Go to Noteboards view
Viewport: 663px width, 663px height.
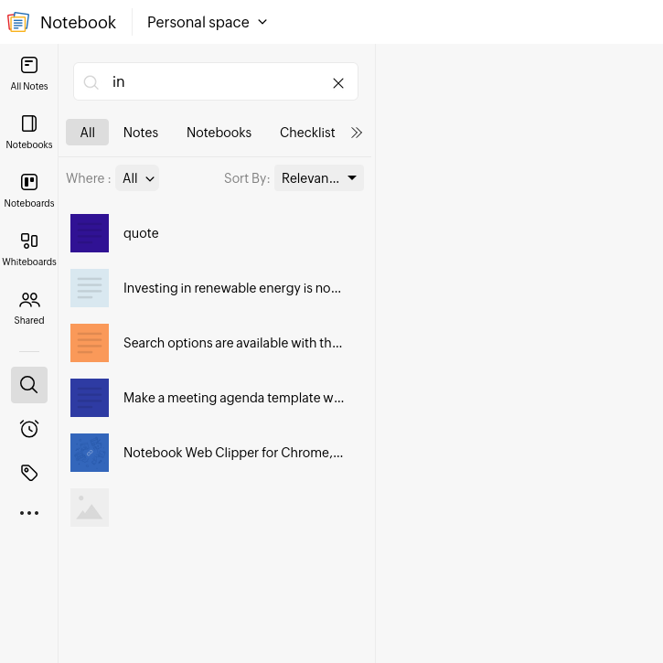(29, 190)
